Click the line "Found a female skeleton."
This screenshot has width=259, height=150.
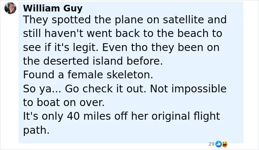click(88, 75)
